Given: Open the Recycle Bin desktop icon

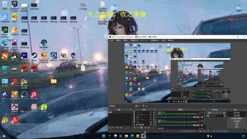Looking at the screenshot, I should [x=5, y=5].
